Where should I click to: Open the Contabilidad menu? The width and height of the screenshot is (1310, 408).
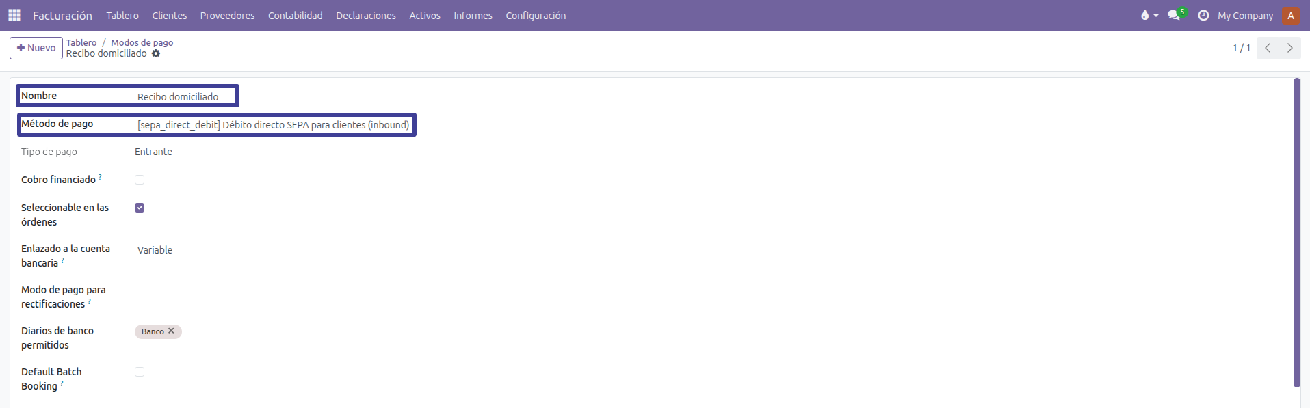295,15
